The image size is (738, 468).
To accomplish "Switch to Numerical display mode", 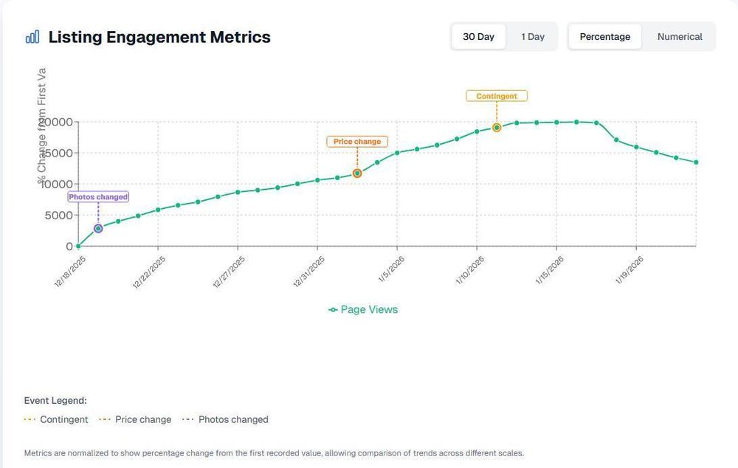I will point(678,35).
